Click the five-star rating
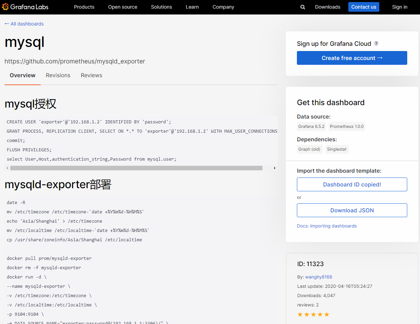 pos(313,314)
